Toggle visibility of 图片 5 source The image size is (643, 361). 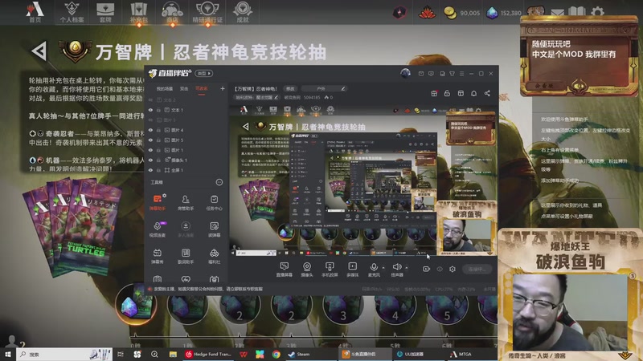[x=150, y=140]
